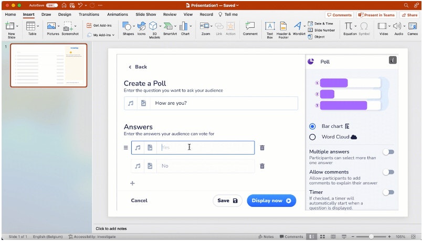Screen dimensions: 422x241
Task: Click the Undo arrow in title bar
Action: [80, 5]
